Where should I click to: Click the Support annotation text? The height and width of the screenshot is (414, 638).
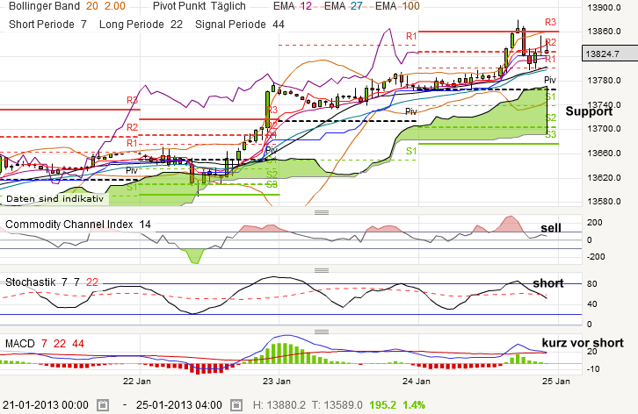(x=589, y=111)
